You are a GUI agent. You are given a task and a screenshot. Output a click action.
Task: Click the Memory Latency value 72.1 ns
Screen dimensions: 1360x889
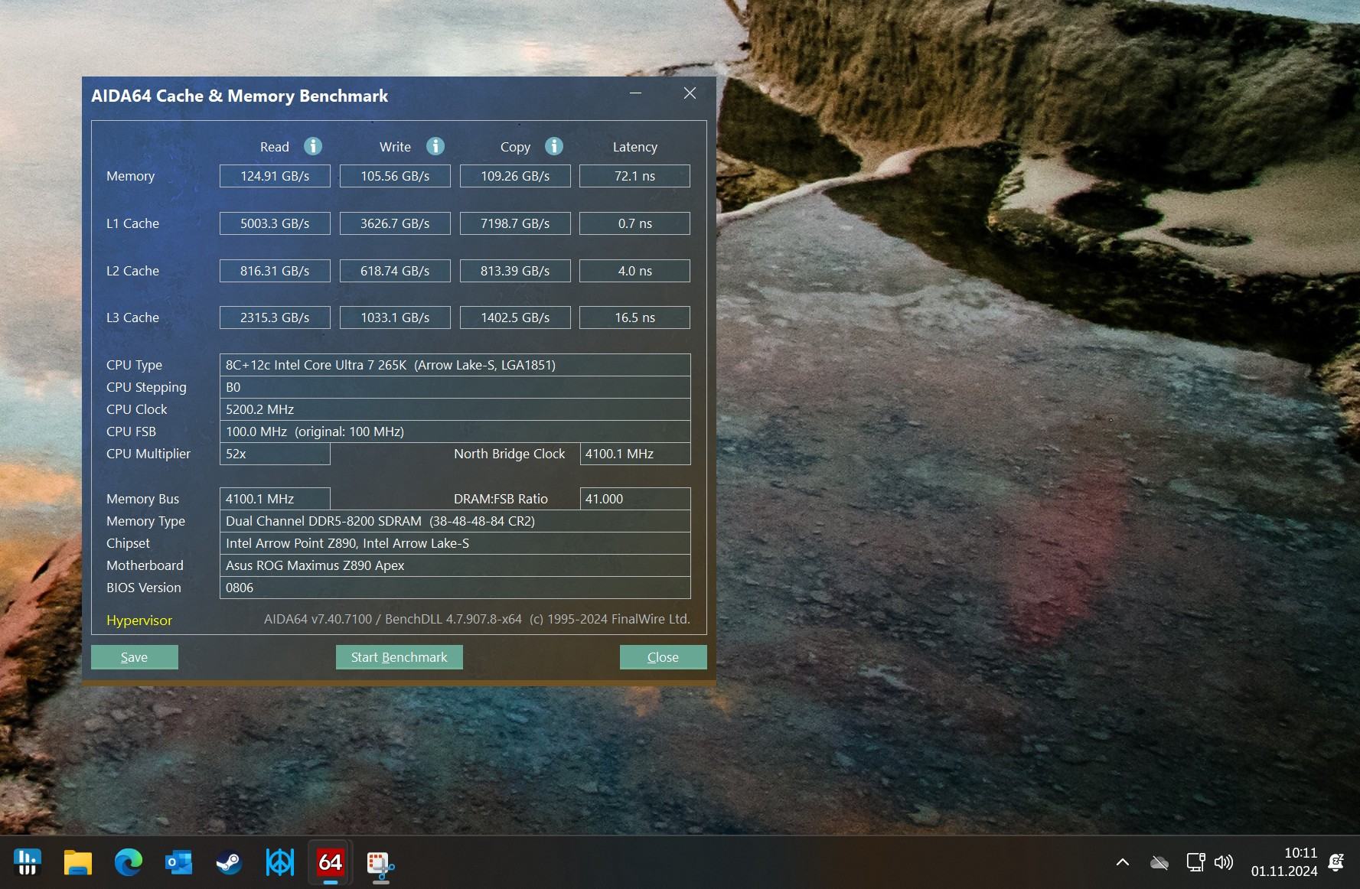pyautogui.click(x=634, y=176)
